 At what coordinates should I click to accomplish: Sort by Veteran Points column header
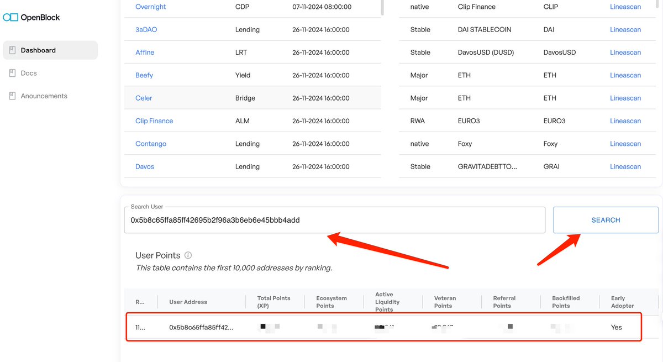446,302
